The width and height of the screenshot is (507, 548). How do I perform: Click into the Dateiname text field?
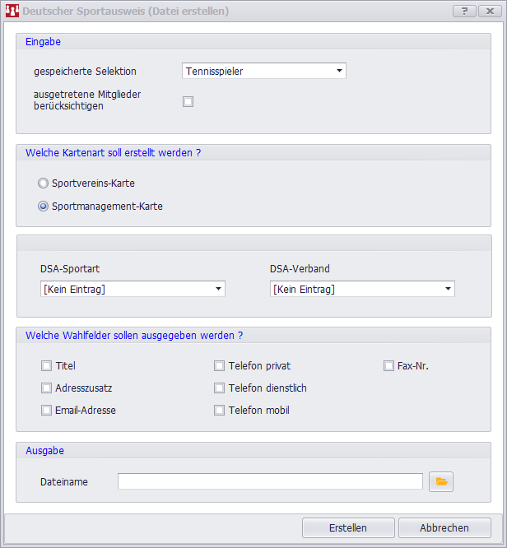(x=270, y=481)
